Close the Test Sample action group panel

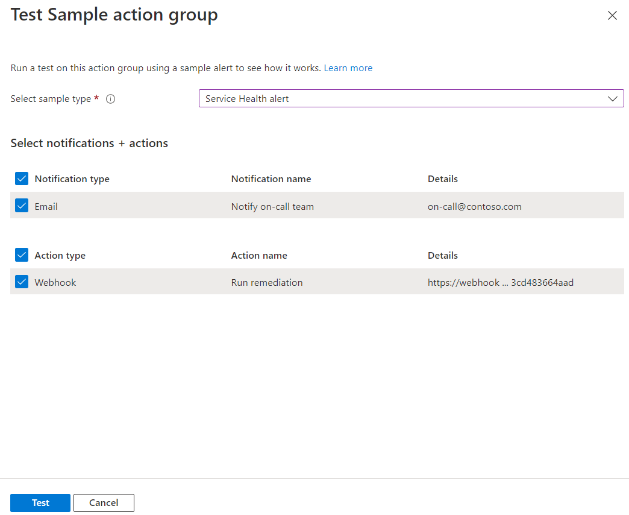[612, 16]
